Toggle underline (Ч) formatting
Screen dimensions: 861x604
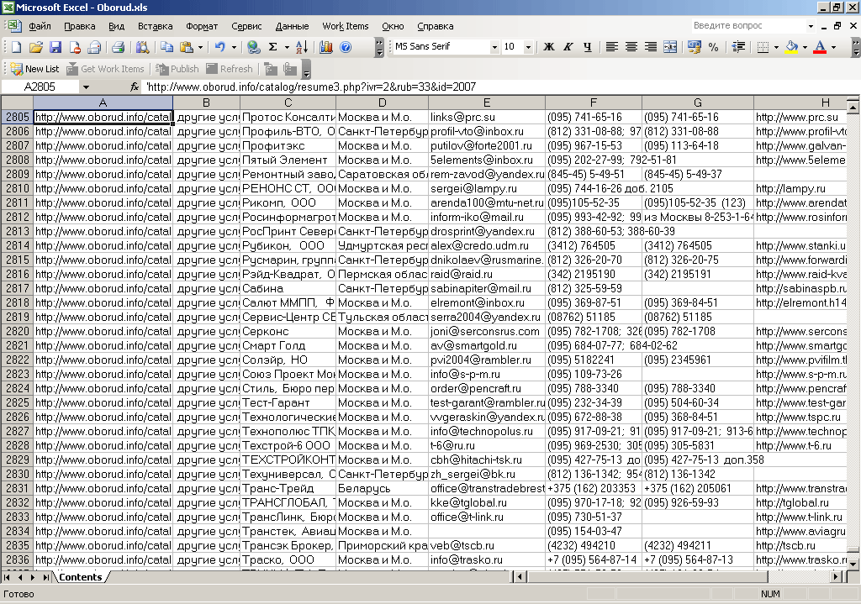[x=588, y=47]
